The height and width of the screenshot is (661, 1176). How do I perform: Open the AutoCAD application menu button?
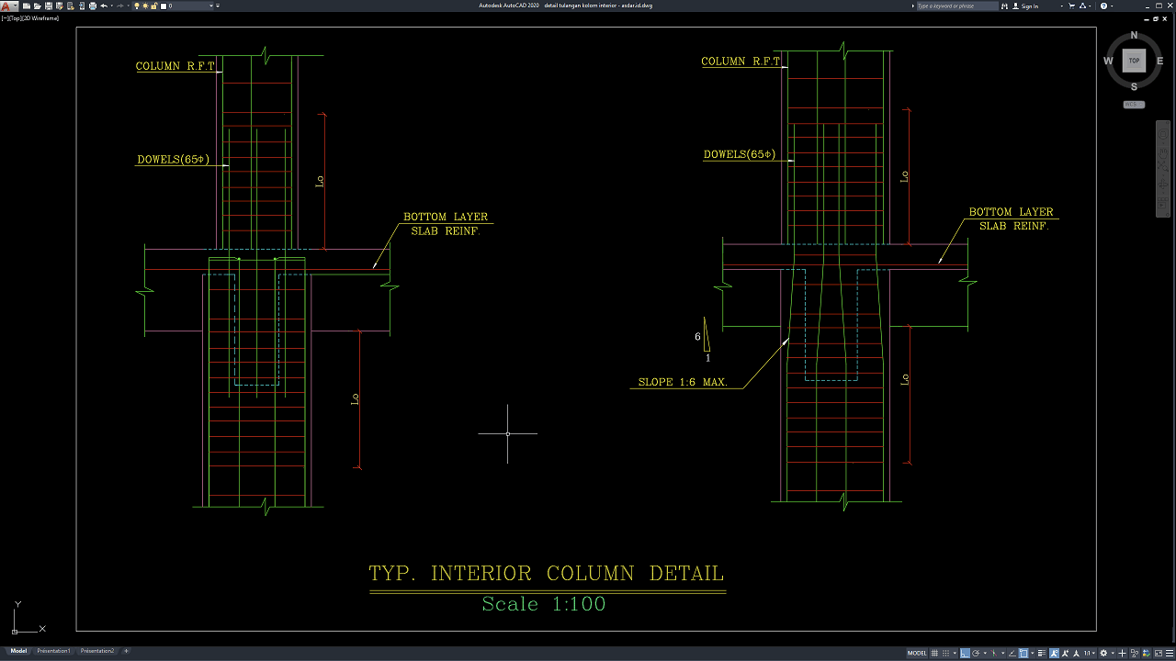[x=8, y=6]
